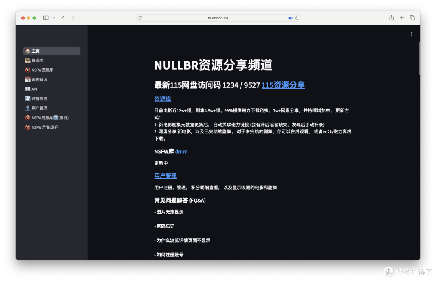Open the 主页 home sidebar item
Image resolution: width=436 pixels, height=281 pixels.
coord(51,51)
